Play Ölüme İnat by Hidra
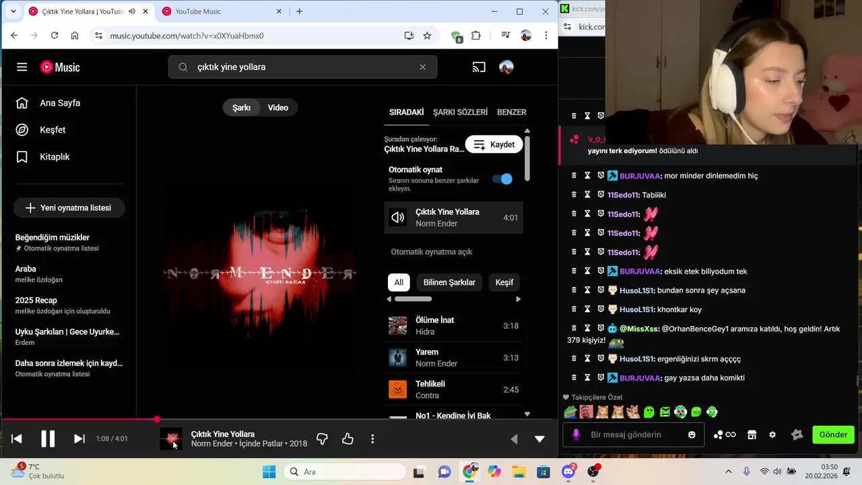The image size is (862, 485). [454, 326]
